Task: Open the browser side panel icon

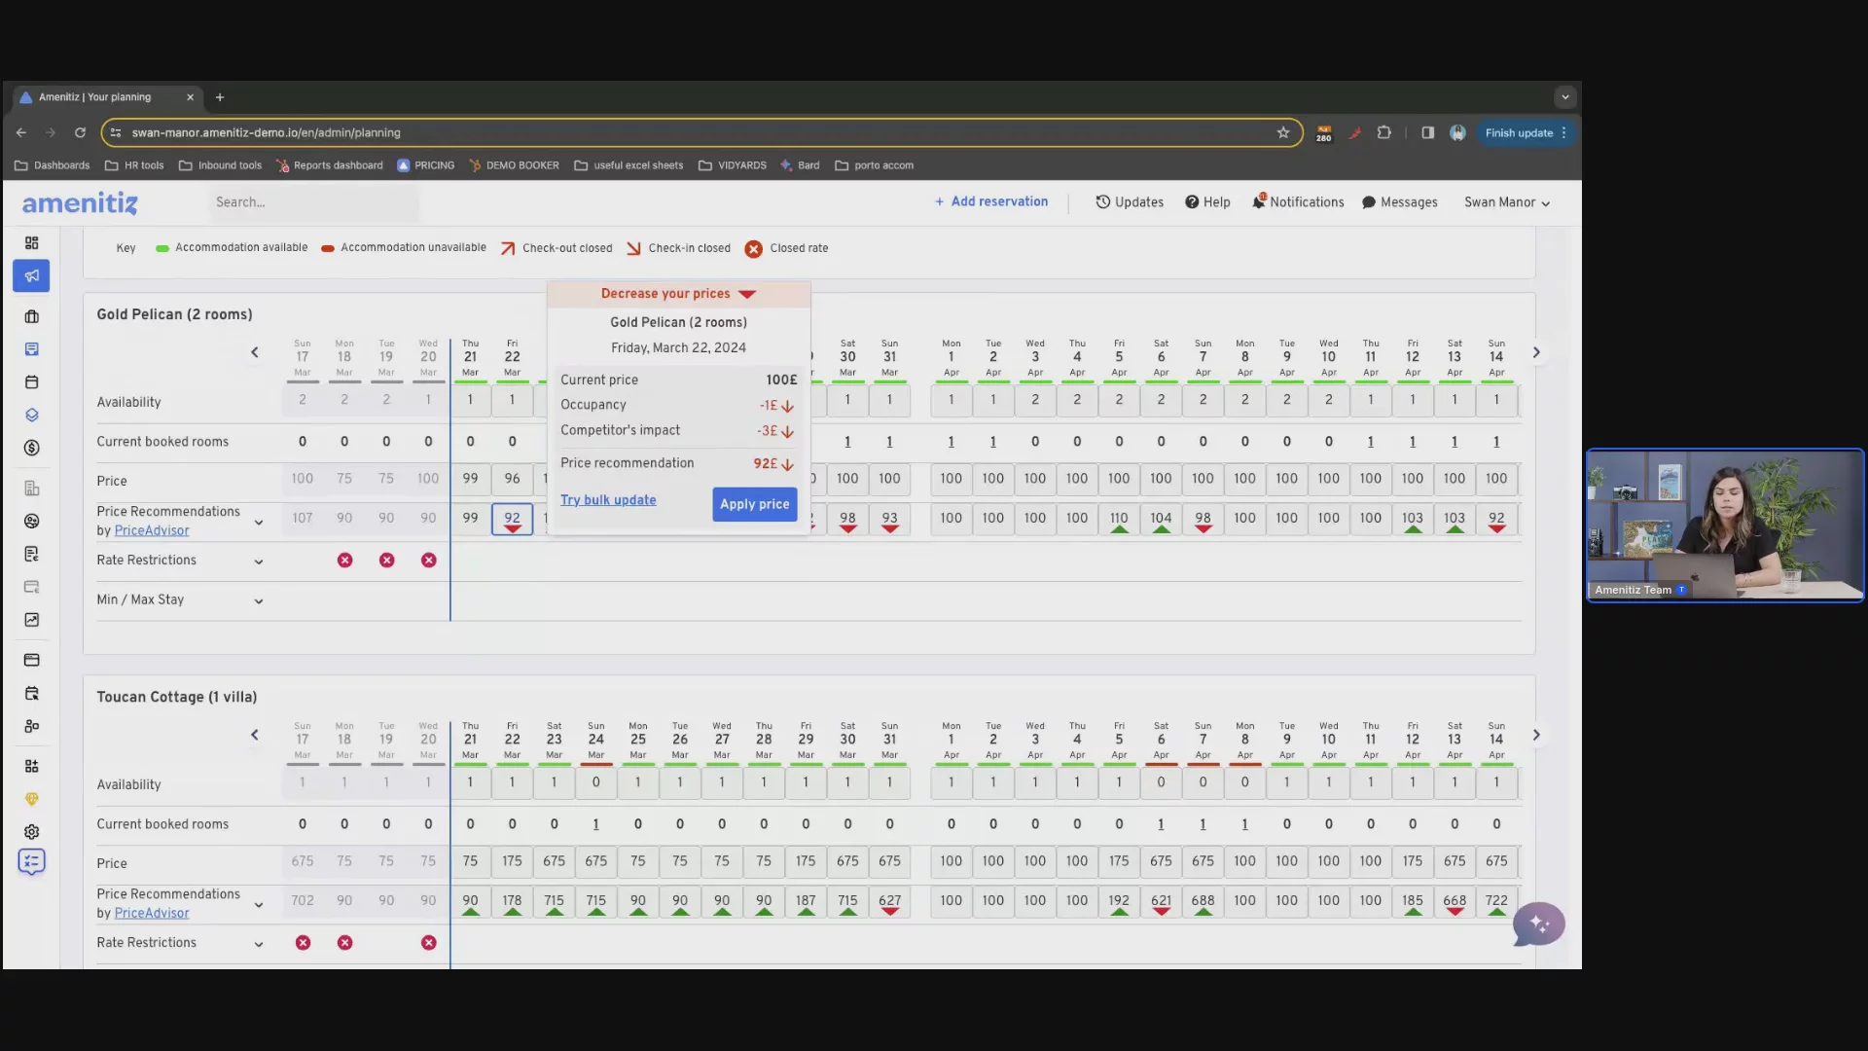Action: click(x=1427, y=132)
